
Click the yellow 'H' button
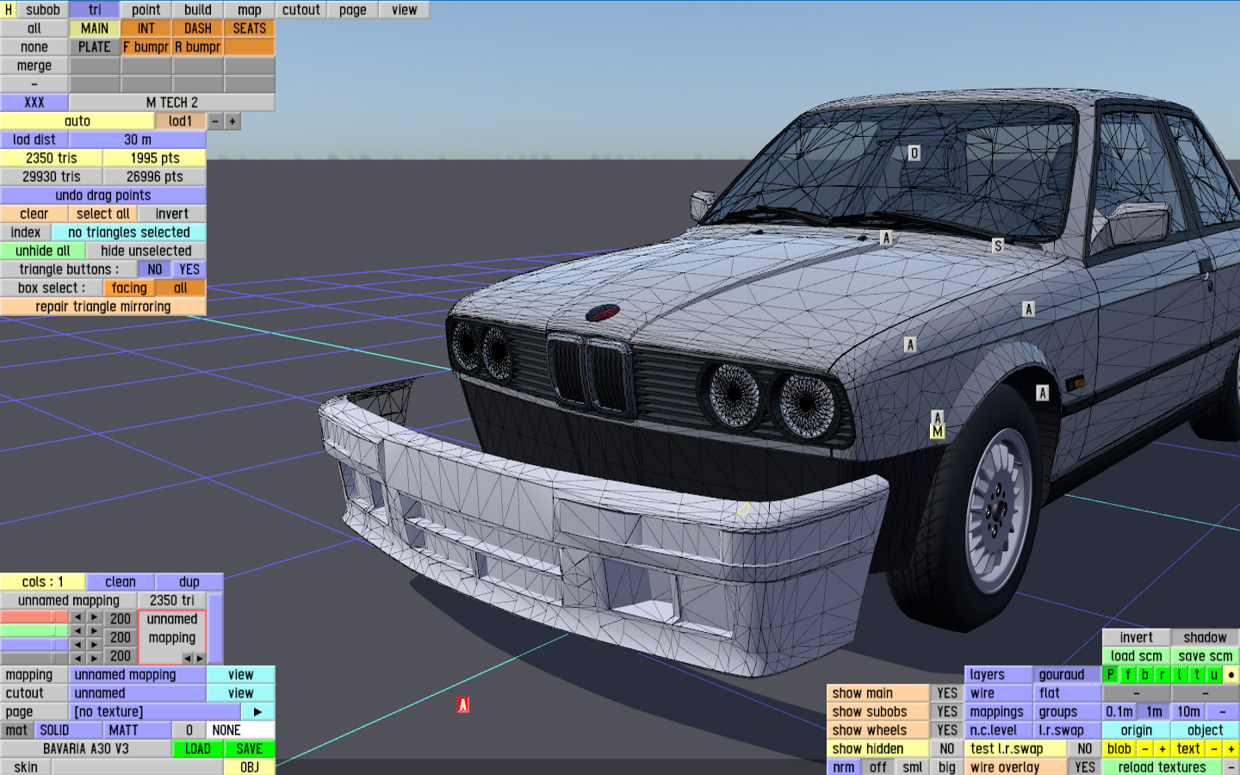click(x=9, y=9)
